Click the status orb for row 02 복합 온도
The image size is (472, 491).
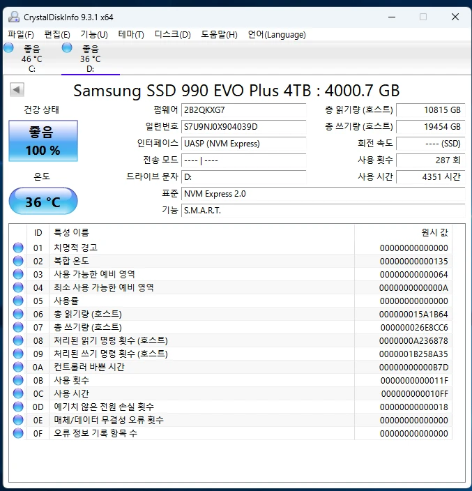click(18, 261)
